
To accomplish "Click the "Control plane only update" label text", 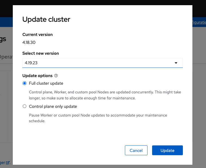I will pyautogui.click(x=53, y=106).
